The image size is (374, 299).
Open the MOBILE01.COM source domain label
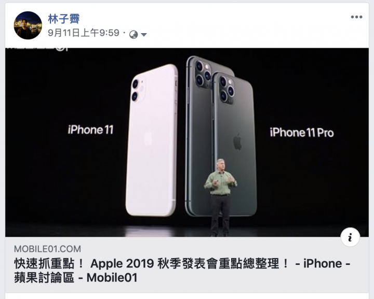tap(47, 249)
